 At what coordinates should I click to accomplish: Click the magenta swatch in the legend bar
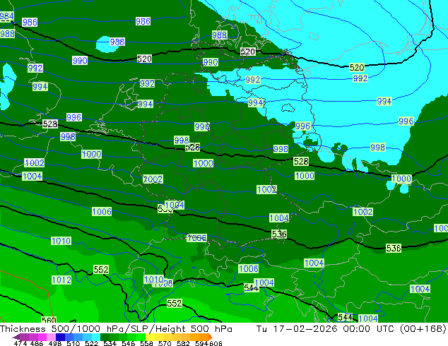click(x=42, y=337)
